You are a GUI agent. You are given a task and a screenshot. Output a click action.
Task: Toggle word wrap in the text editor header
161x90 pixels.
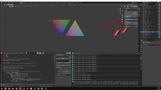[x=68, y=53]
